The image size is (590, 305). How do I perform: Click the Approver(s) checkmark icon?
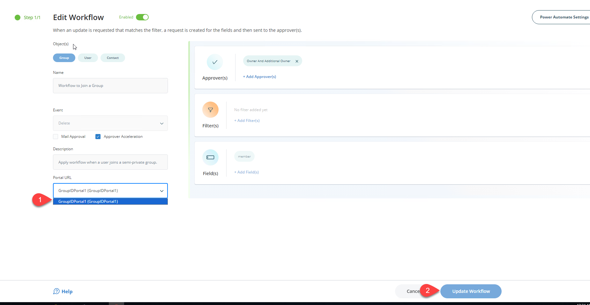[215, 62]
